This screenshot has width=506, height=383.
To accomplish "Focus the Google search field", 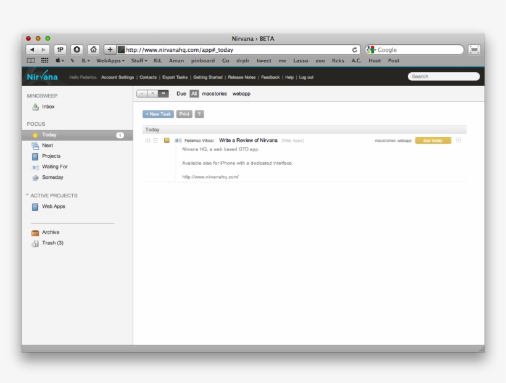I will (420, 50).
